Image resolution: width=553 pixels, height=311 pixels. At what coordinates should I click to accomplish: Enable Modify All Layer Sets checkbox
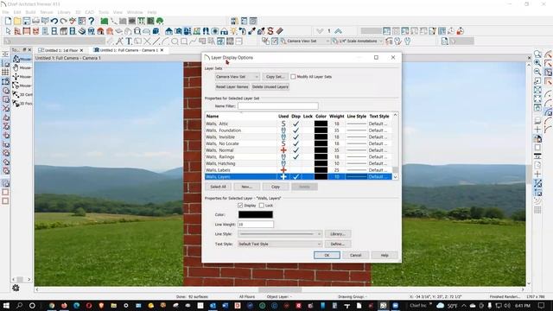(x=293, y=77)
